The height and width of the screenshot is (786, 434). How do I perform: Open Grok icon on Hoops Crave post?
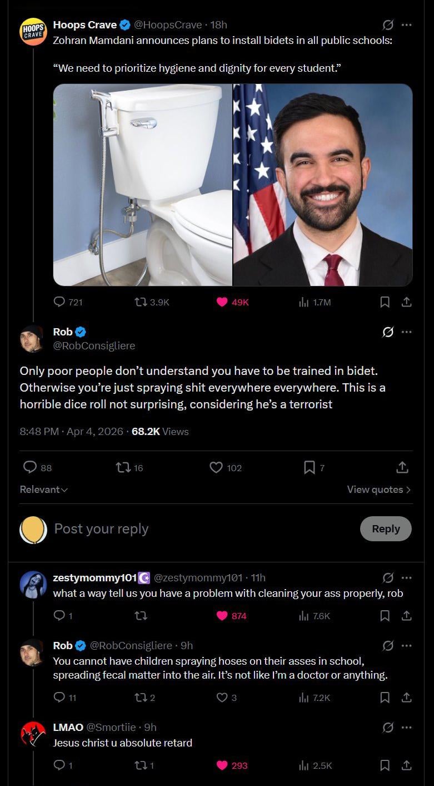(x=388, y=25)
